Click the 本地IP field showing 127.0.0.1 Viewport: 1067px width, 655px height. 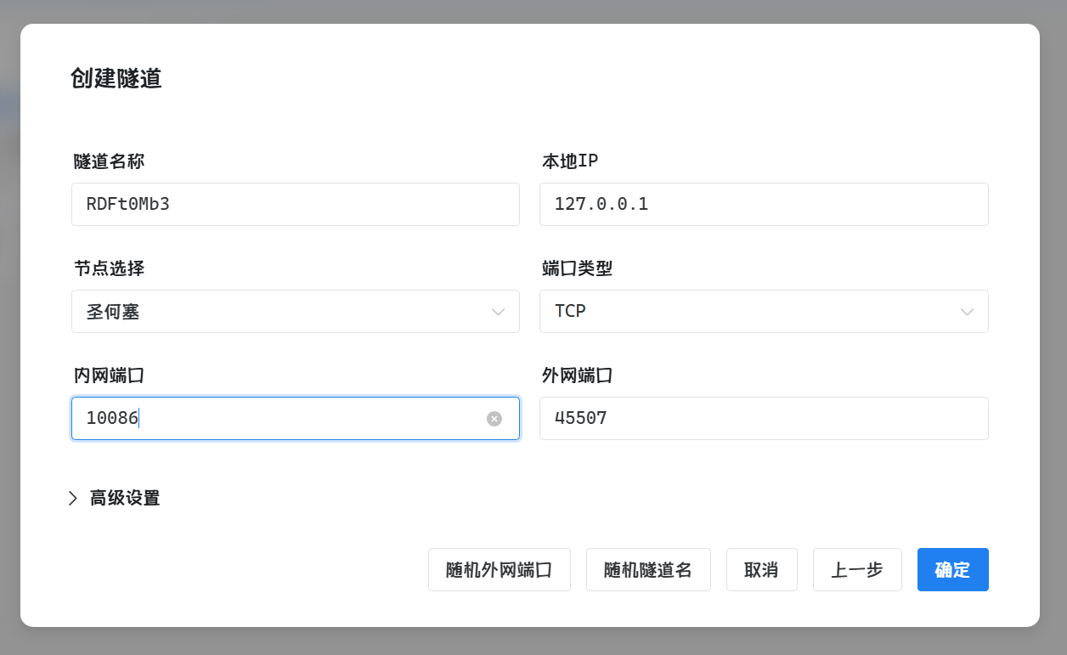tap(763, 205)
